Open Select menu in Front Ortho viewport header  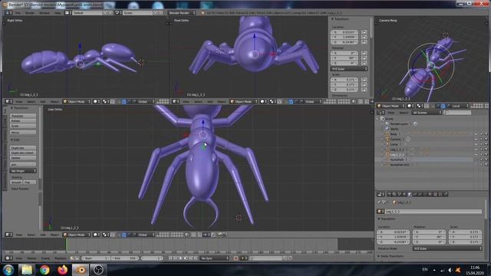(198, 101)
